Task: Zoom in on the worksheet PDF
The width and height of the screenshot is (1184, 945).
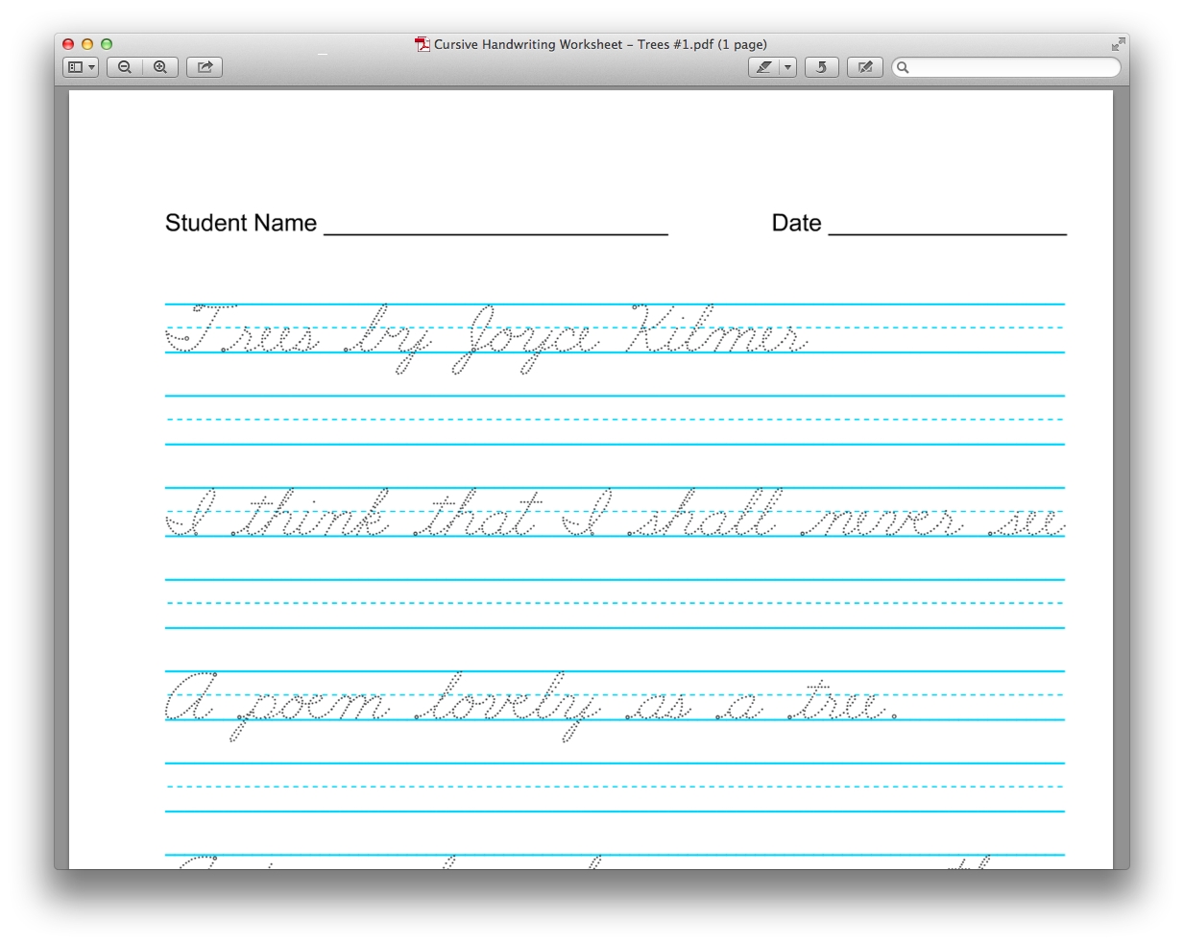Action: coord(159,67)
